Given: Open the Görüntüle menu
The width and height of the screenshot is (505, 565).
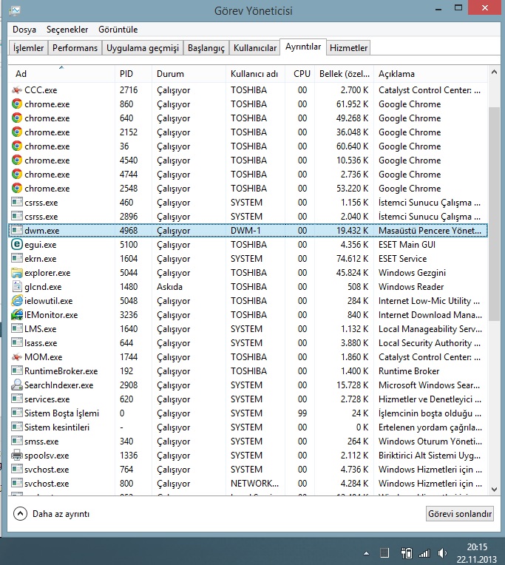Looking at the screenshot, I should coord(118,30).
